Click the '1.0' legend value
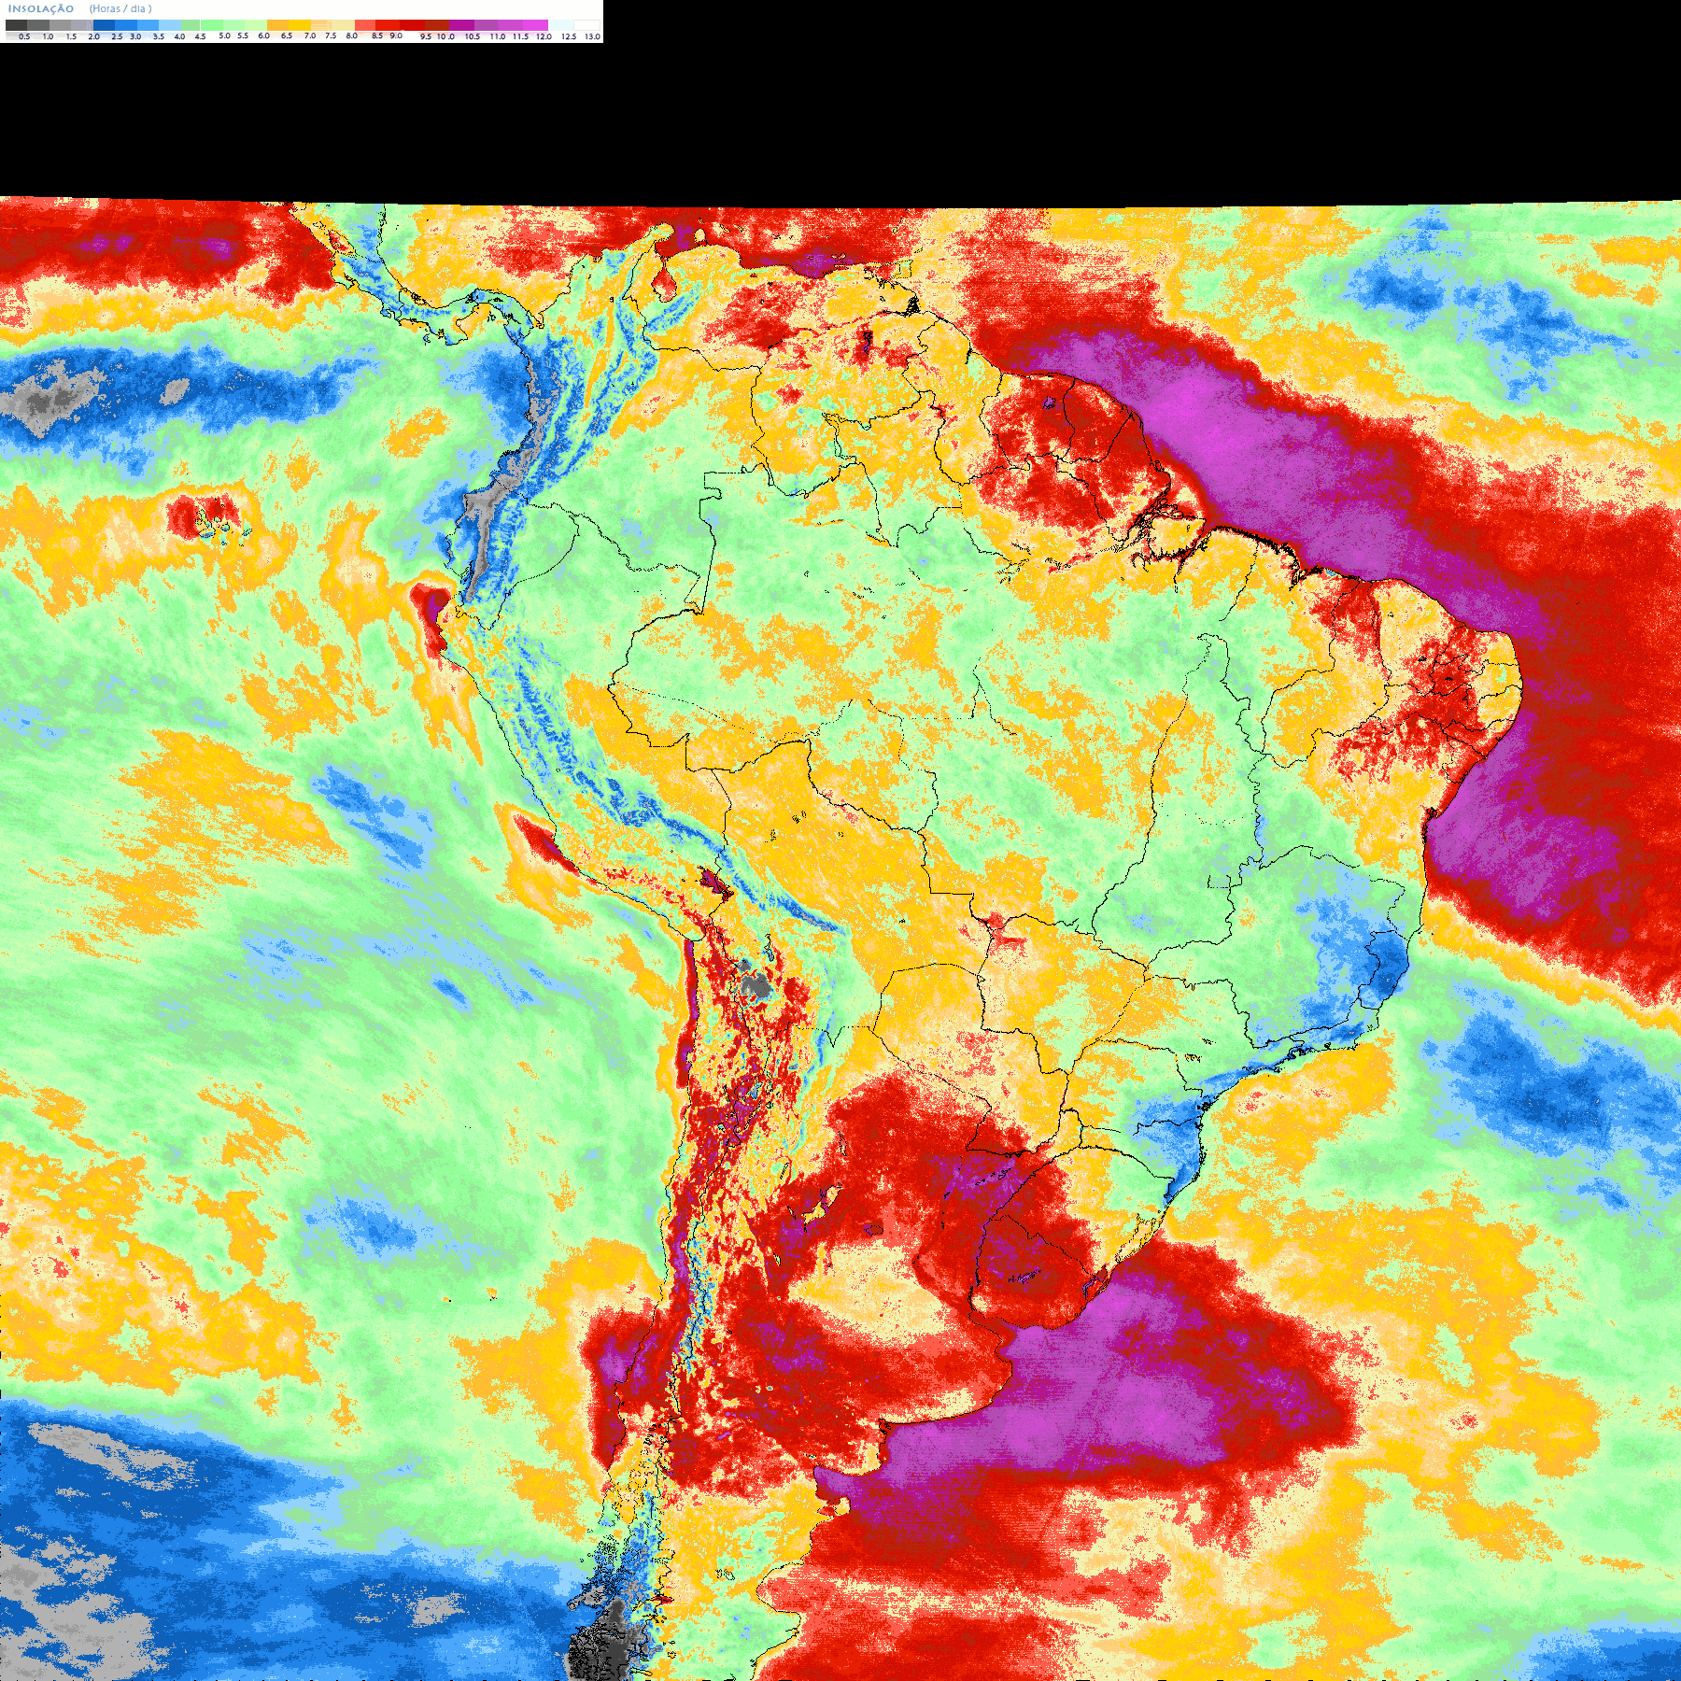This screenshot has width=1681, height=1681. click(48, 36)
